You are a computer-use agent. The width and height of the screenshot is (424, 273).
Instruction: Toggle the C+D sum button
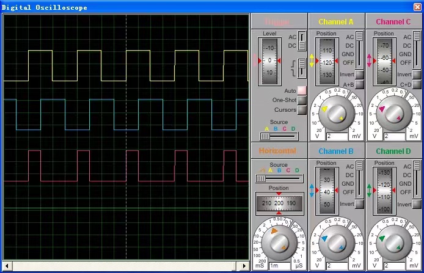pos(417,85)
